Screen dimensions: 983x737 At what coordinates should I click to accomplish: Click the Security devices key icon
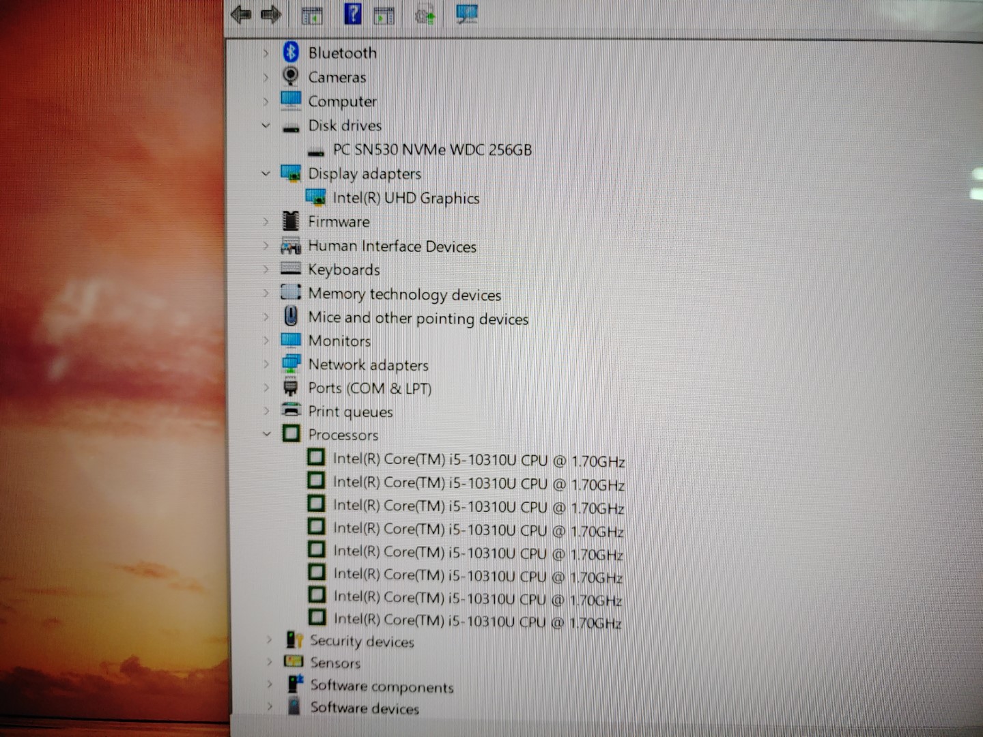(294, 639)
